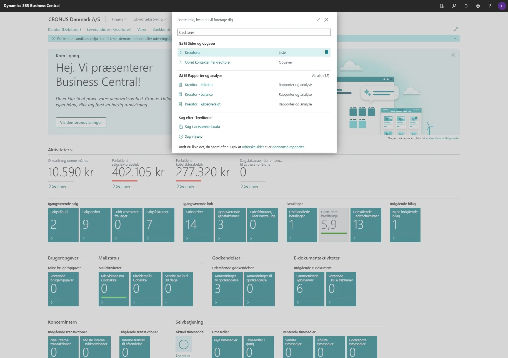508x358 pixels.
Task: Open Gnsn. antal kreditdage tile
Action: pos(334,225)
